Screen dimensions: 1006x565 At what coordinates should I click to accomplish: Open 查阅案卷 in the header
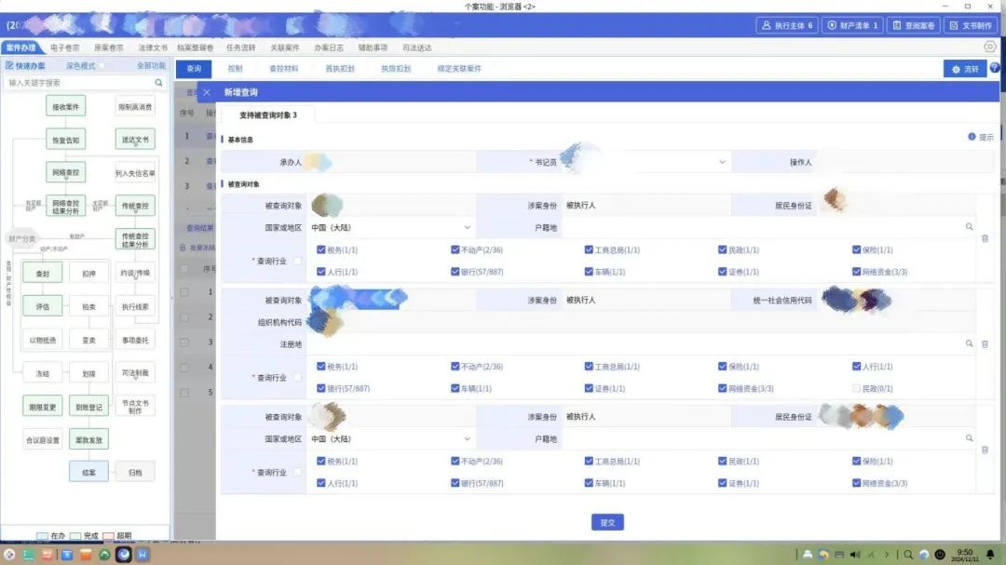tap(914, 26)
